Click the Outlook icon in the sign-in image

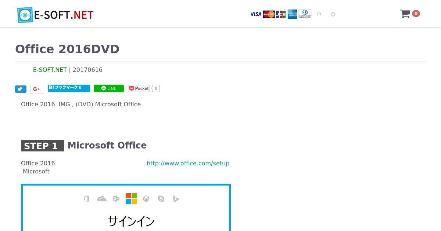[116, 199]
